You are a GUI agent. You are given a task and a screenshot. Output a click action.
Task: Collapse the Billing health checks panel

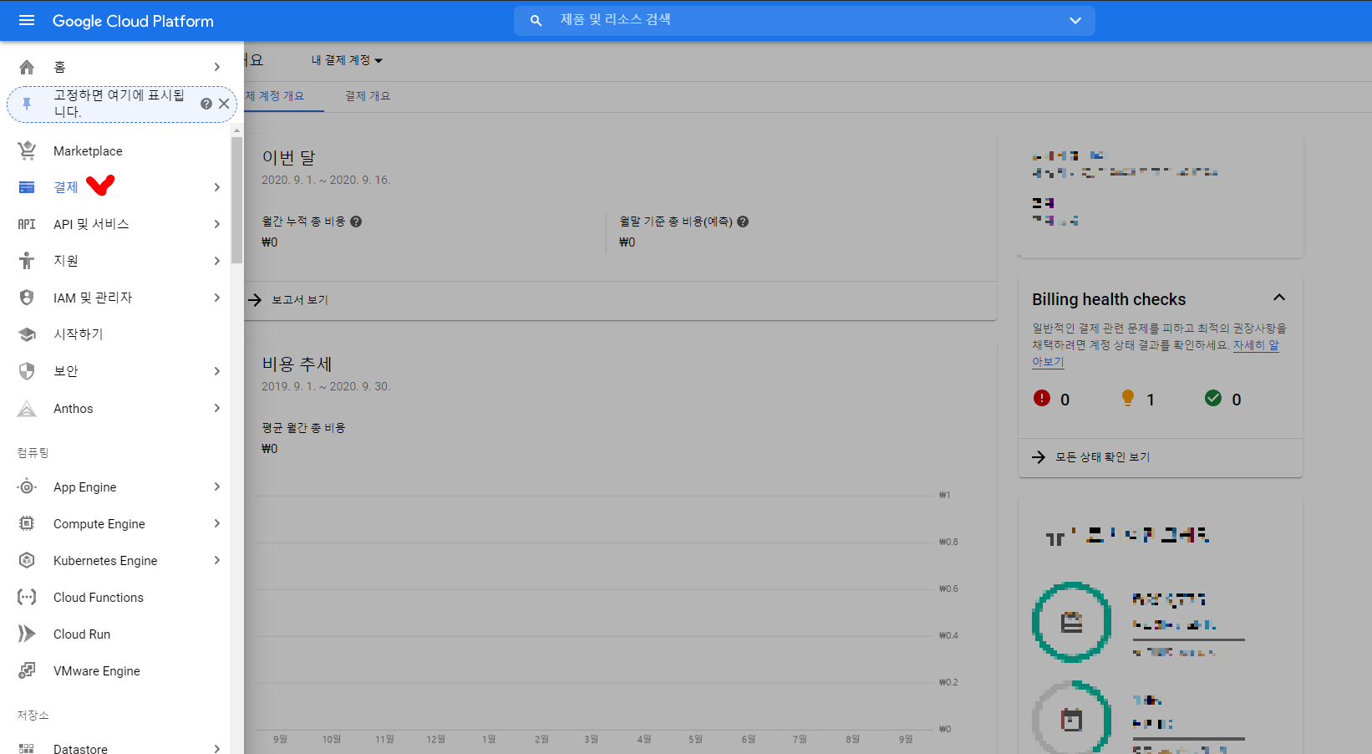click(1279, 298)
